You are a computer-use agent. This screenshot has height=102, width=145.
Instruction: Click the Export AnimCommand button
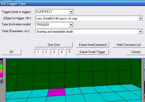click(93, 45)
